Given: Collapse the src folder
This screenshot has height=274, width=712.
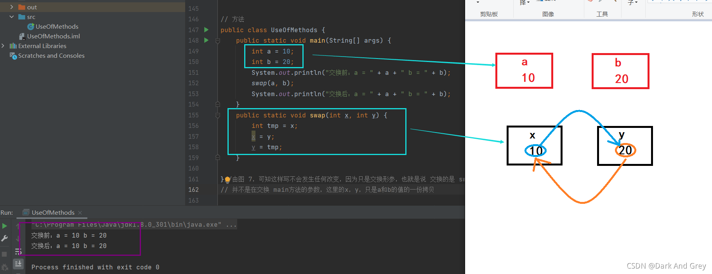Looking at the screenshot, I should point(12,17).
